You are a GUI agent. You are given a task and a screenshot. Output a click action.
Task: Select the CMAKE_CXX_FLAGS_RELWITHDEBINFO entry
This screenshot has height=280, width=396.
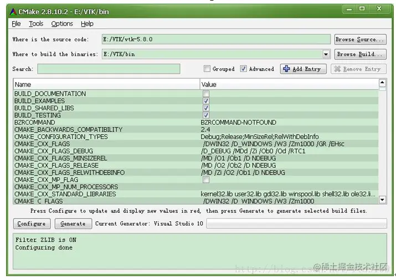point(69,172)
